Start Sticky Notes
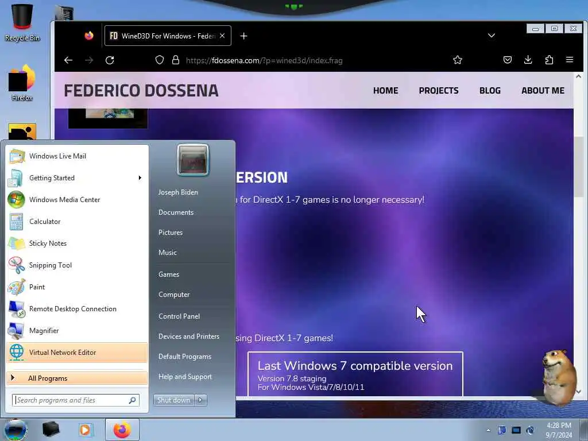This screenshot has height=441, width=588. tap(77, 243)
